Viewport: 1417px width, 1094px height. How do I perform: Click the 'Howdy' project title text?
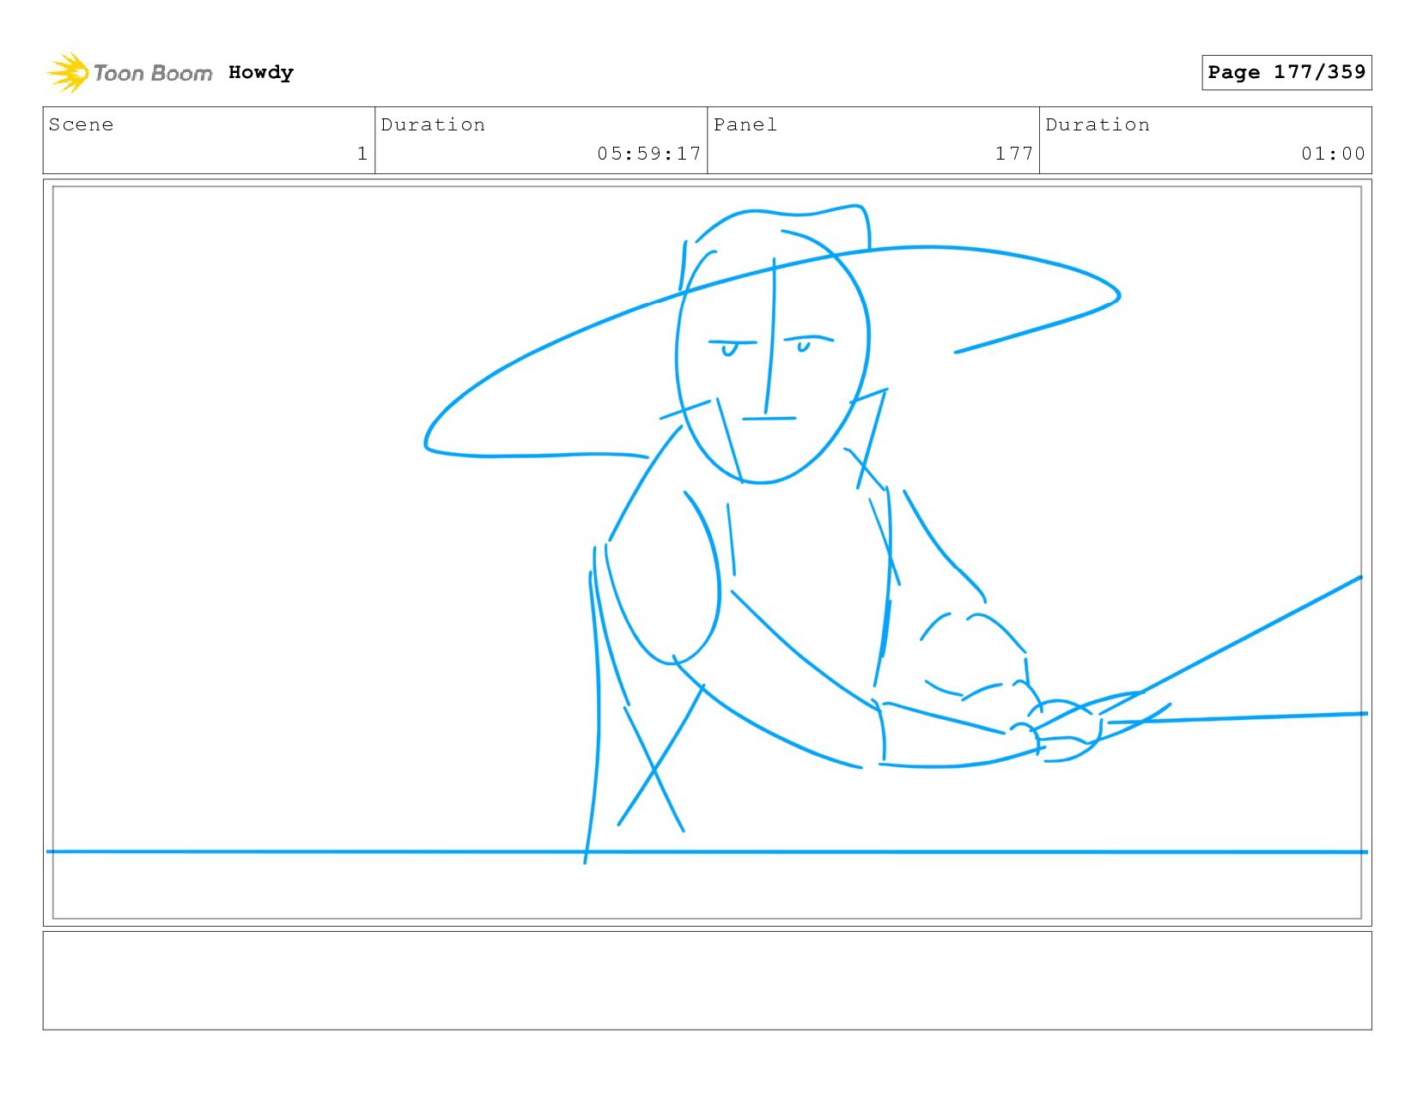pos(261,73)
